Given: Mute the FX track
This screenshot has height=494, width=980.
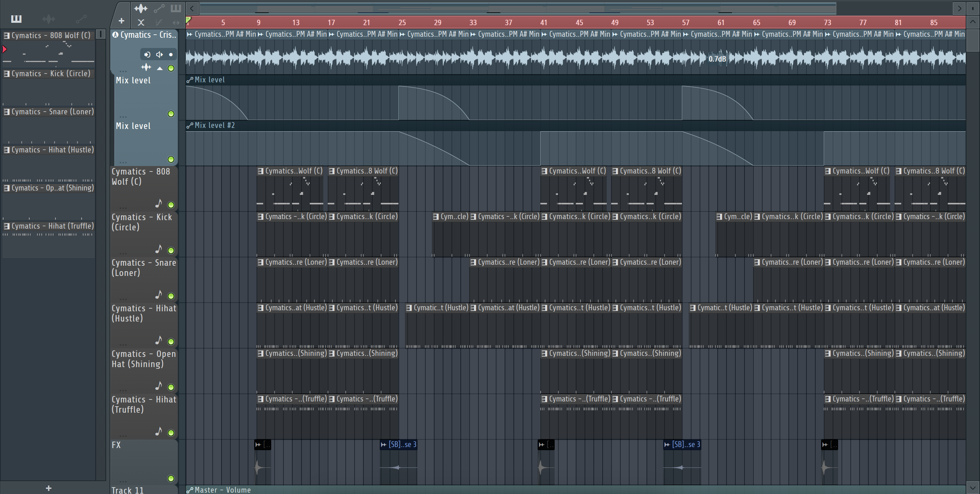Looking at the screenshot, I should click(x=171, y=478).
